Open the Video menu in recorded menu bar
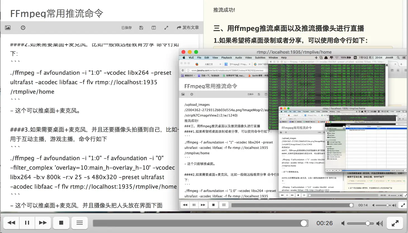The height and width of the screenshot is (233, 408). pyautogui.click(x=248, y=58)
